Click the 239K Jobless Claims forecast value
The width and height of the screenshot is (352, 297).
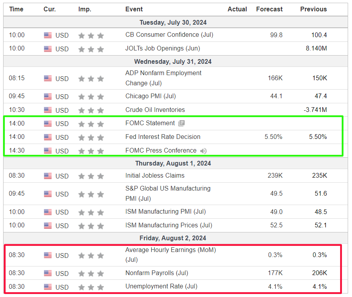click(275, 176)
